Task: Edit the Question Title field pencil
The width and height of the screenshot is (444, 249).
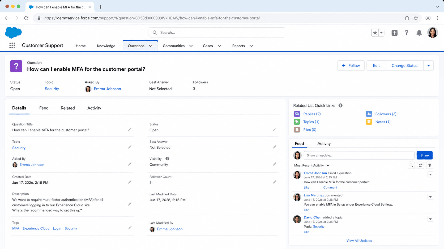Action: tap(130, 129)
